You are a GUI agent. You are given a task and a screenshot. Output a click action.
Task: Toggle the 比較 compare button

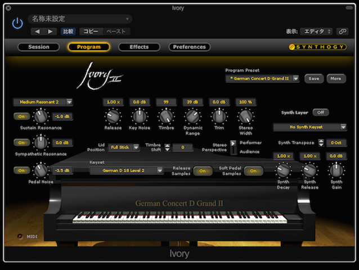(x=68, y=32)
